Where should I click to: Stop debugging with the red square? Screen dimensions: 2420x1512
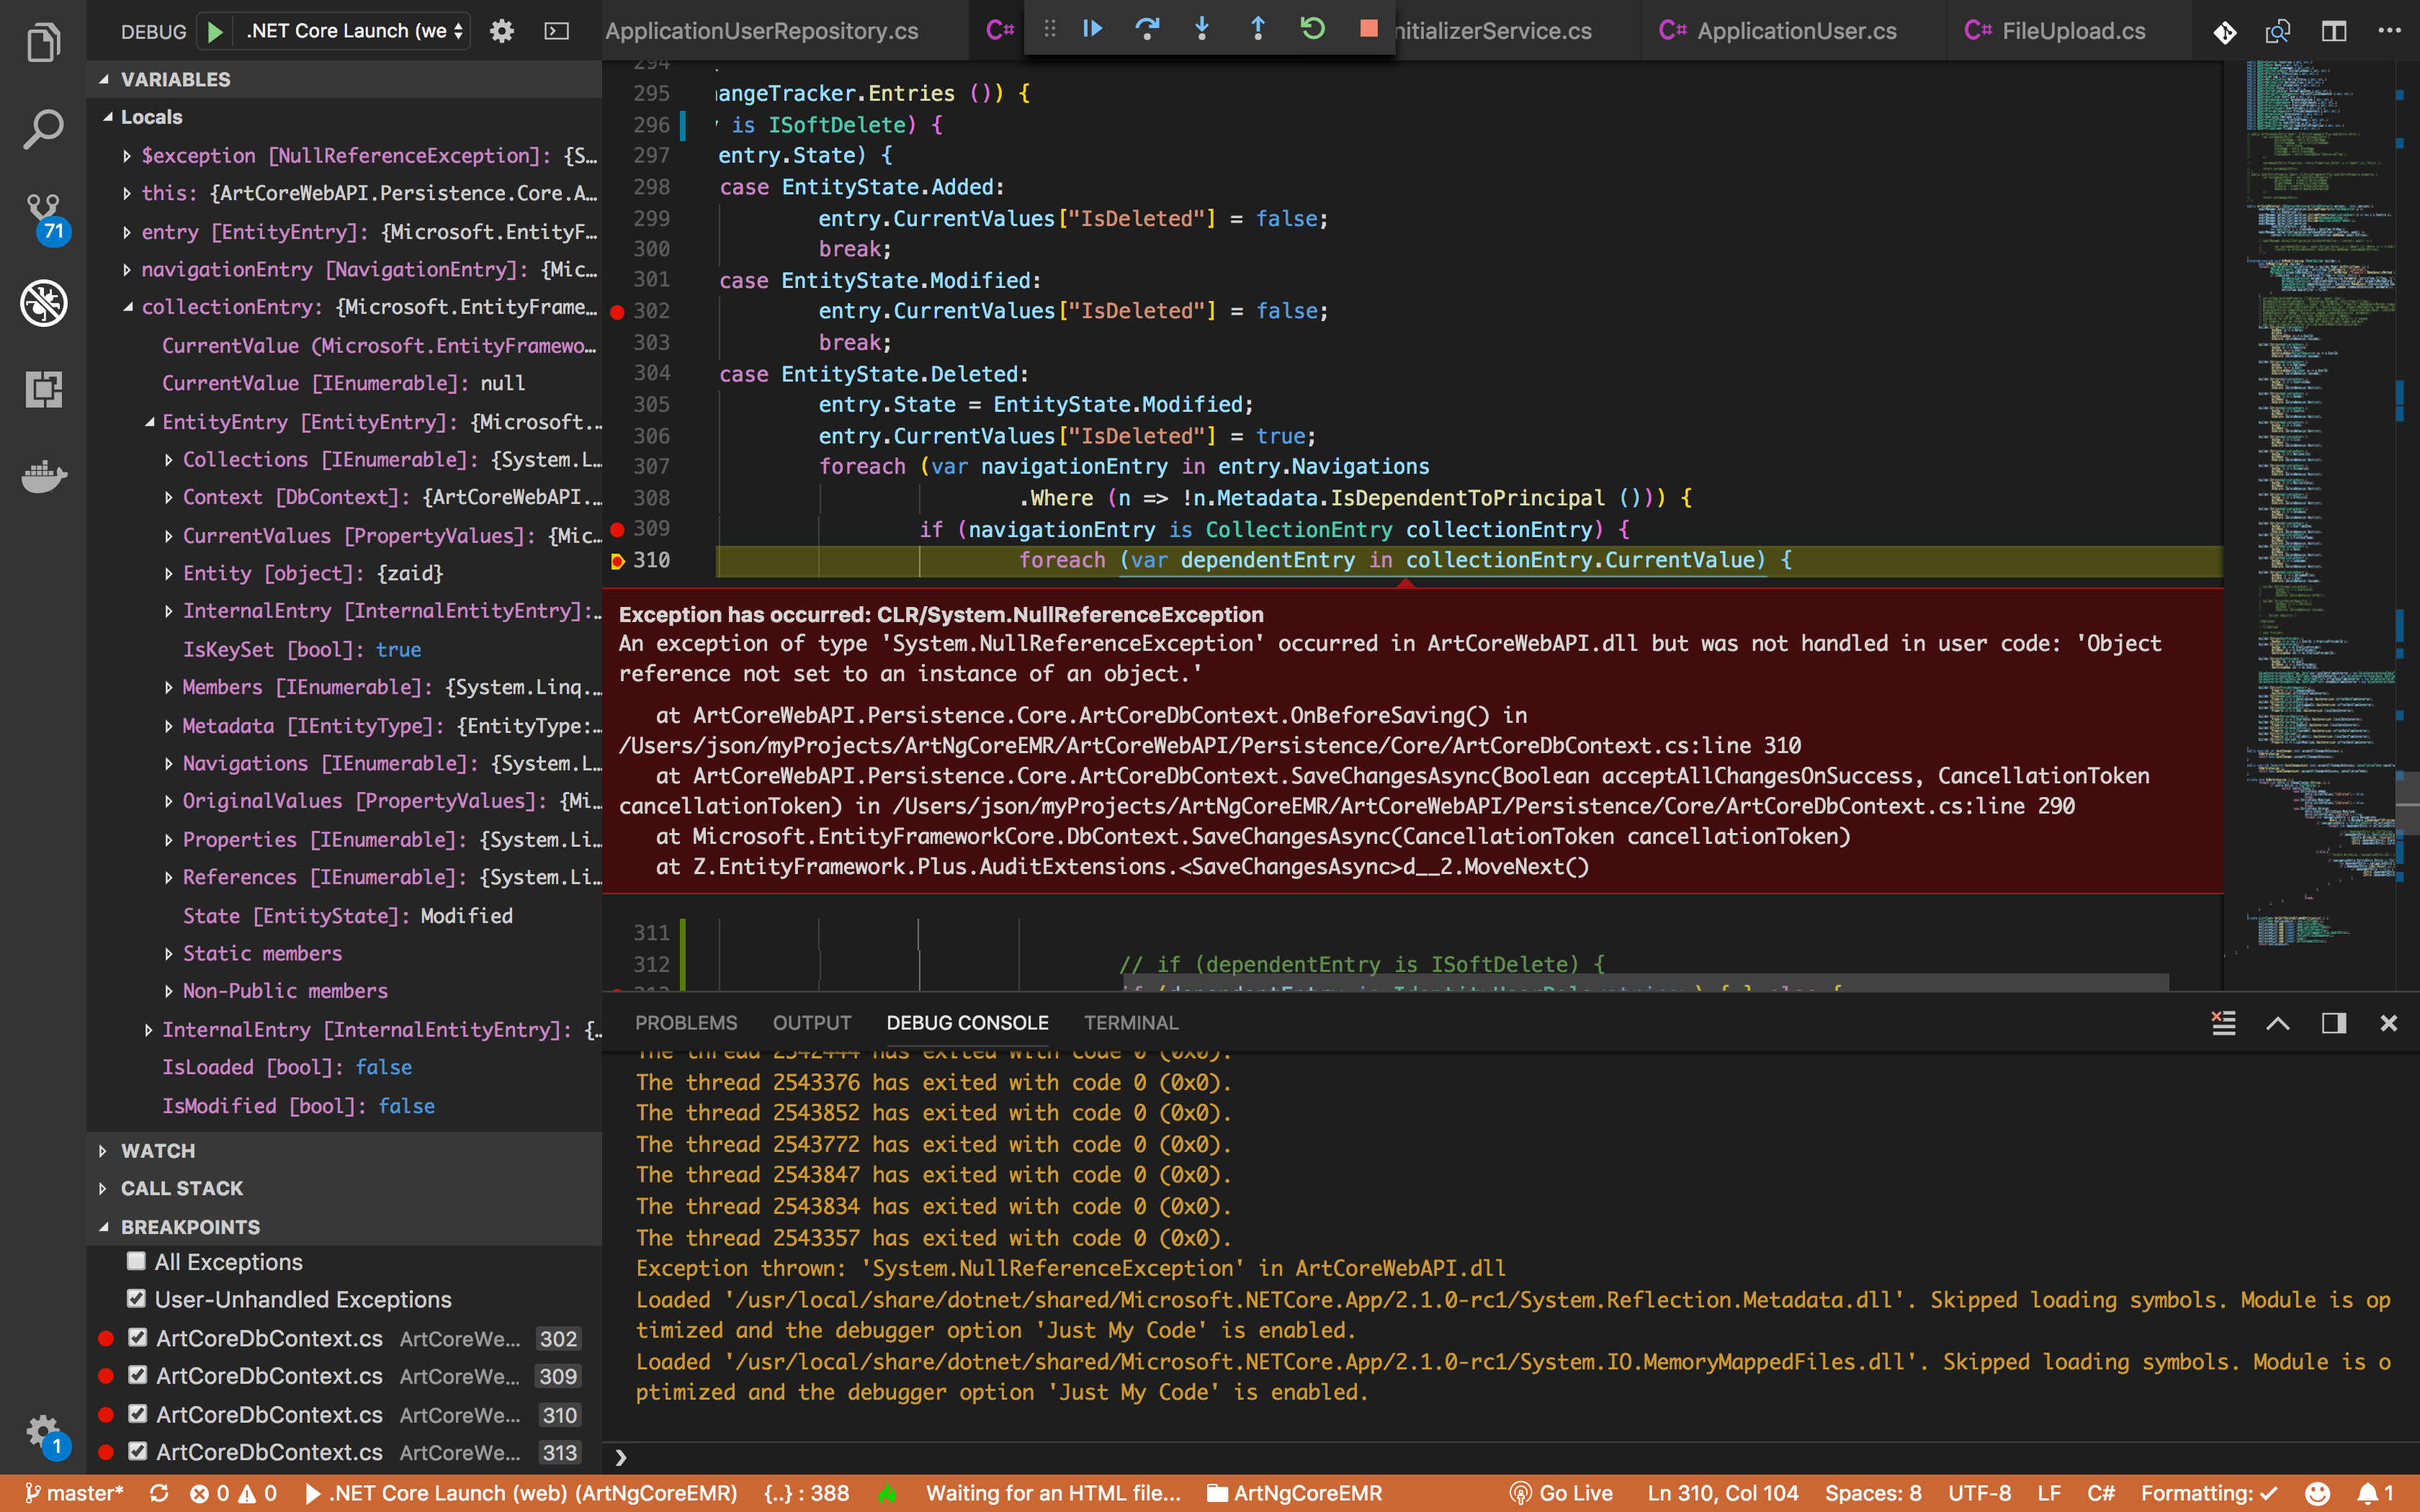1368,30
